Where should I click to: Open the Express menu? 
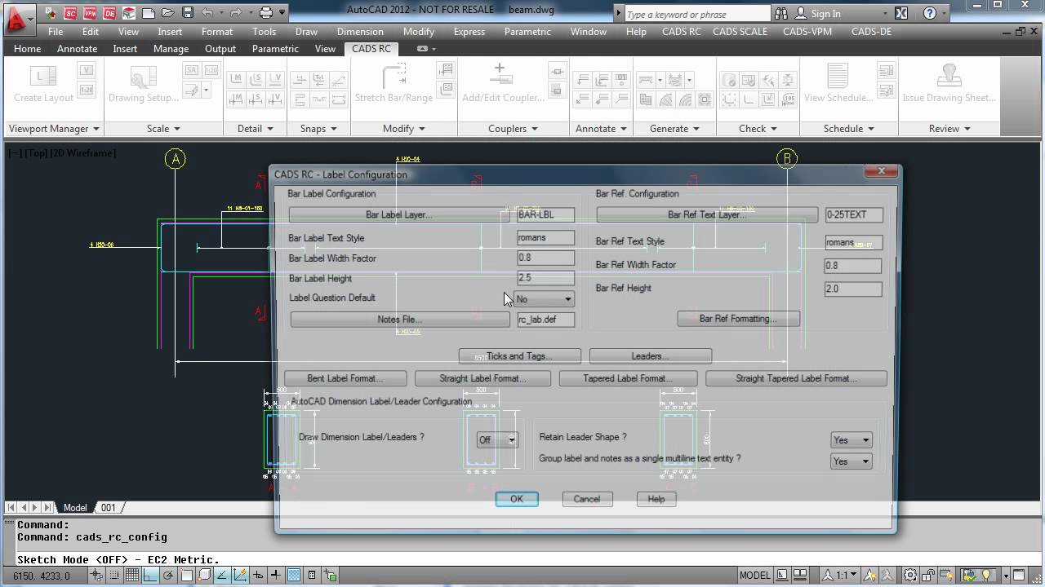pyautogui.click(x=469, y=32)
